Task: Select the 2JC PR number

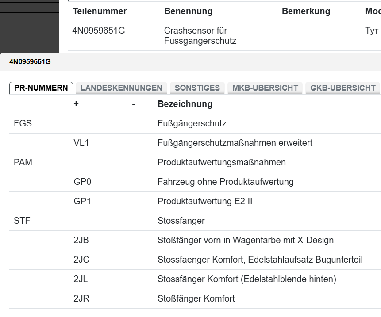Action: click(x=81, y=260)
